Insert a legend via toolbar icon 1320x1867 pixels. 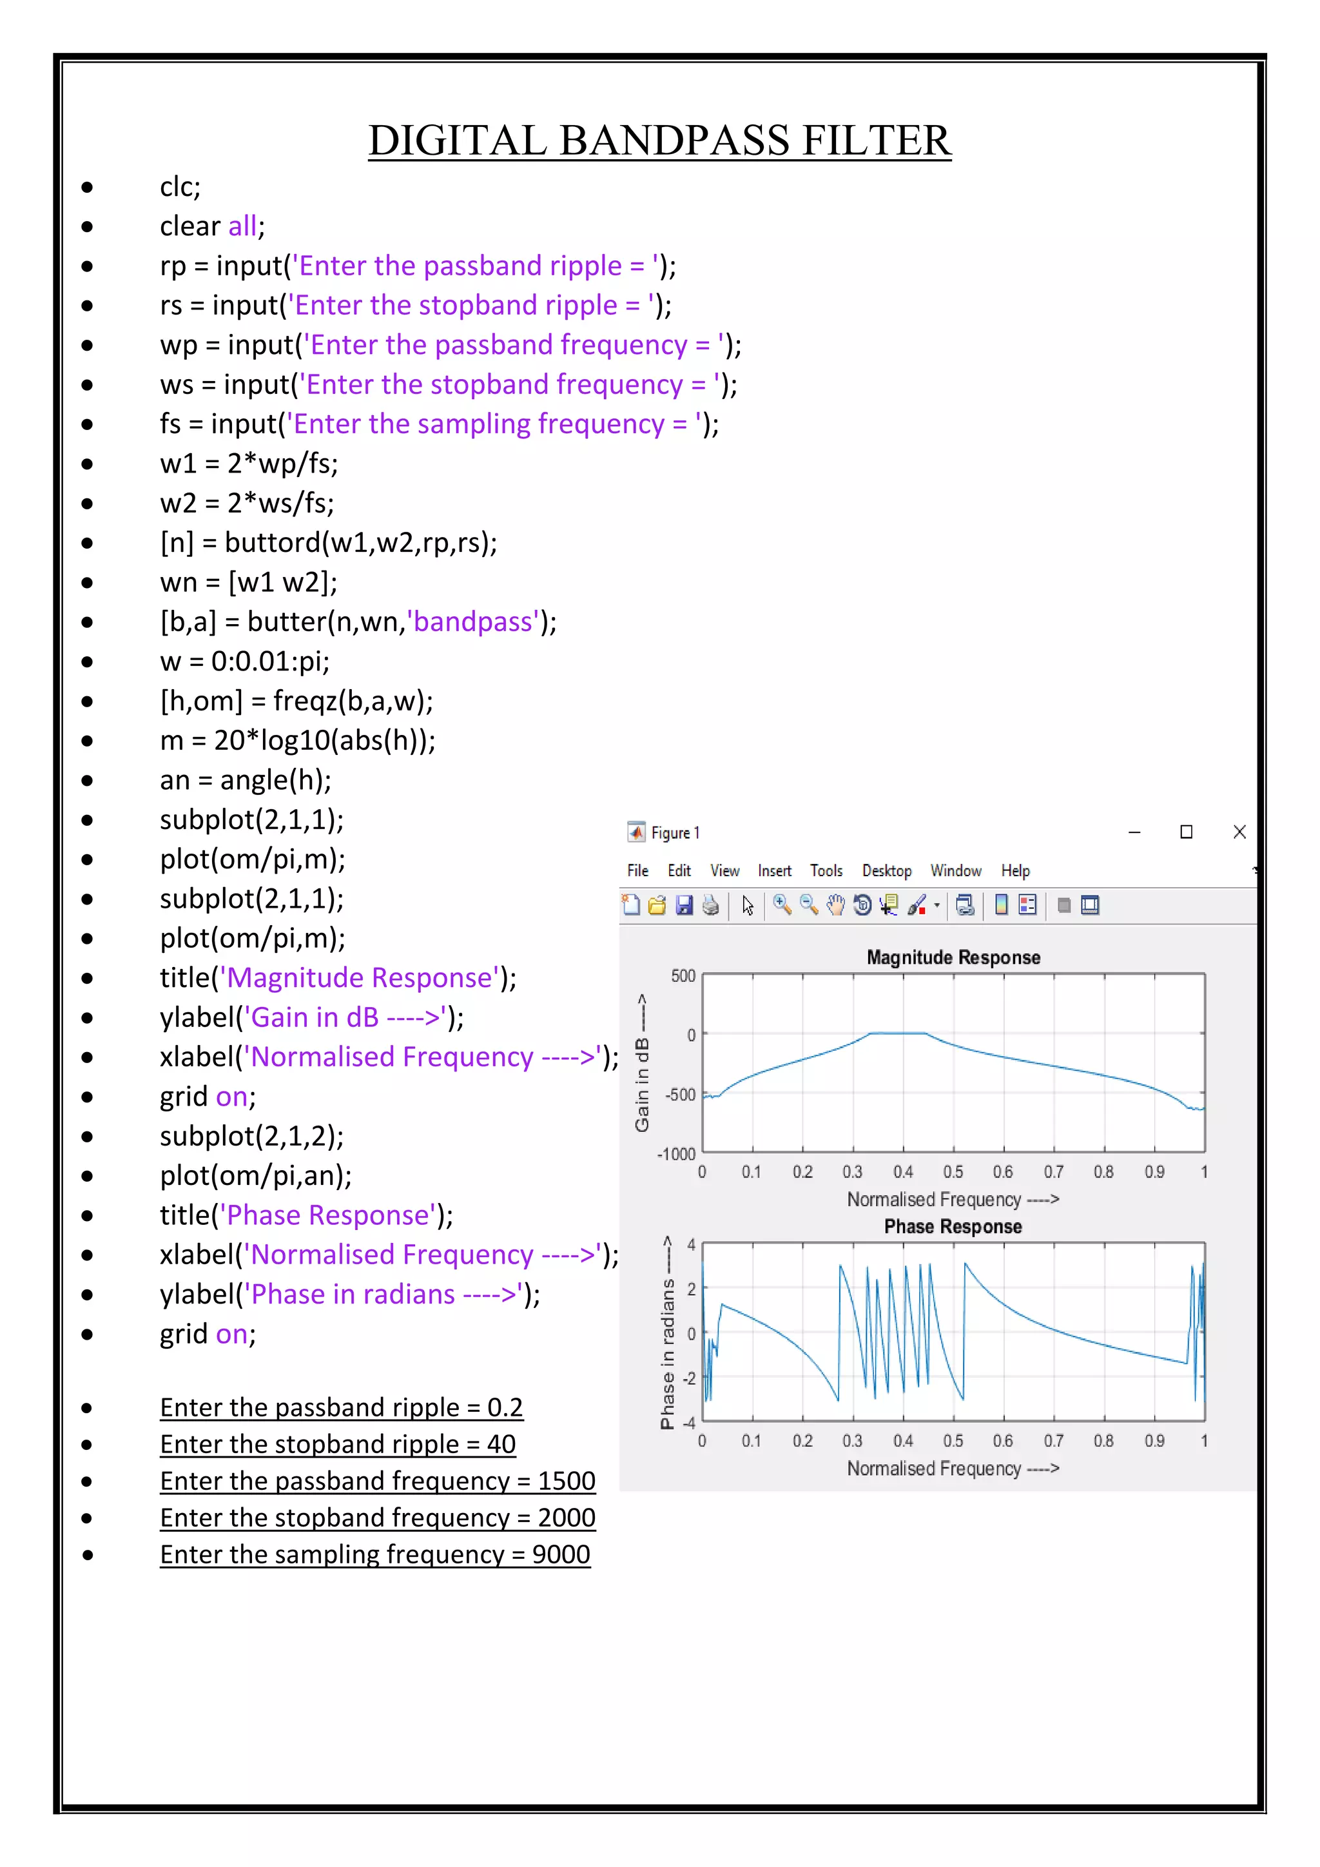[x=1027, y=905]
